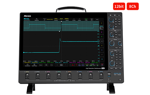Click the Vertical Scale knob

(112, 63)
